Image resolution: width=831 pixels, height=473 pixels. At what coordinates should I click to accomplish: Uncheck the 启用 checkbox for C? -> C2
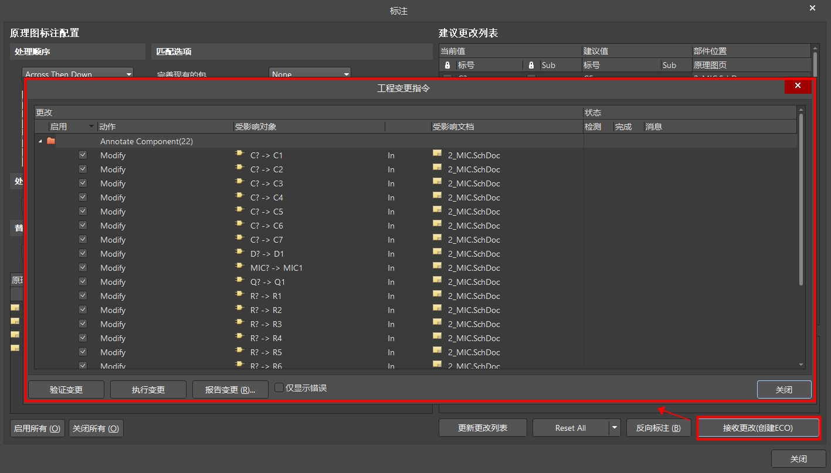pos(83,169)
